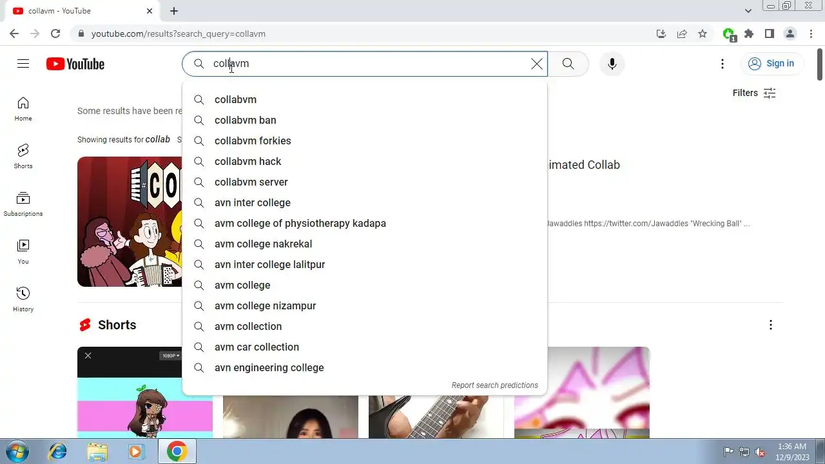Image resolution: width=825 pixels, height=464 pixels.
Task: Open Windows Media Player from taskbar
Action: click(x=136, y=452)
